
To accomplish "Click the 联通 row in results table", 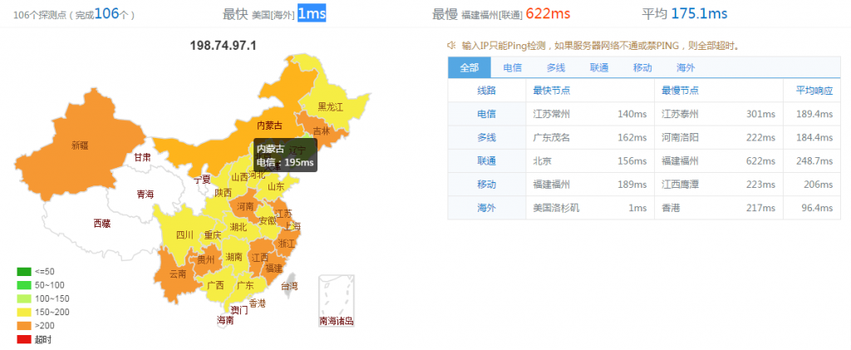I will tap(486, 160).
